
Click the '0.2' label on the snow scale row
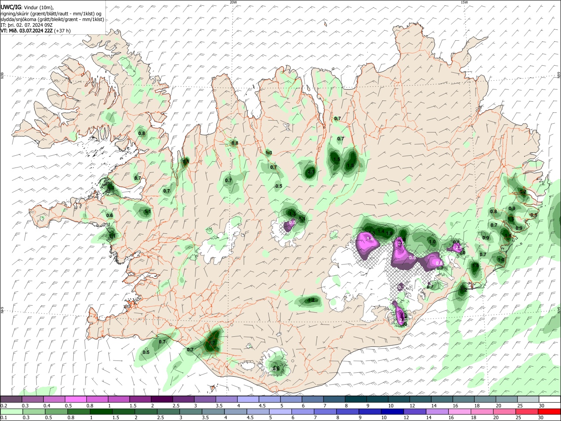[4, 406]
